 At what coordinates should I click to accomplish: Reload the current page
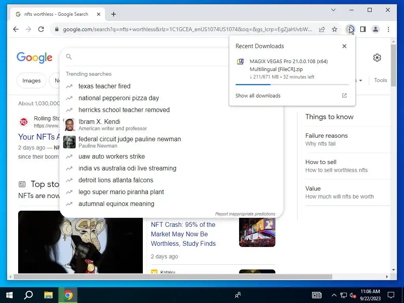click(x=41, y=29)
